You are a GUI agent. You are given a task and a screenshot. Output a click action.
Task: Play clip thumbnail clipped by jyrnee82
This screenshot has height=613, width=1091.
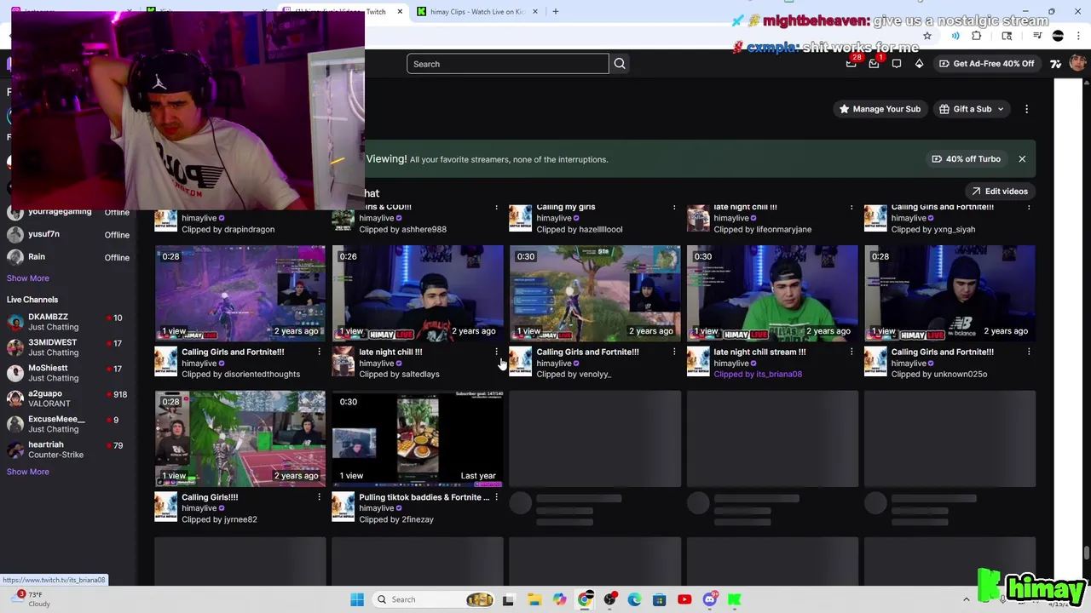[x=240, y=439]
